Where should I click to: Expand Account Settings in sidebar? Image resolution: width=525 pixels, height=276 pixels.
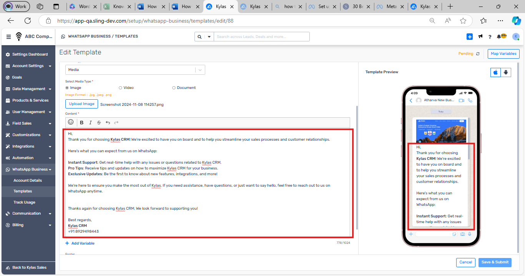tap(28, 66)
